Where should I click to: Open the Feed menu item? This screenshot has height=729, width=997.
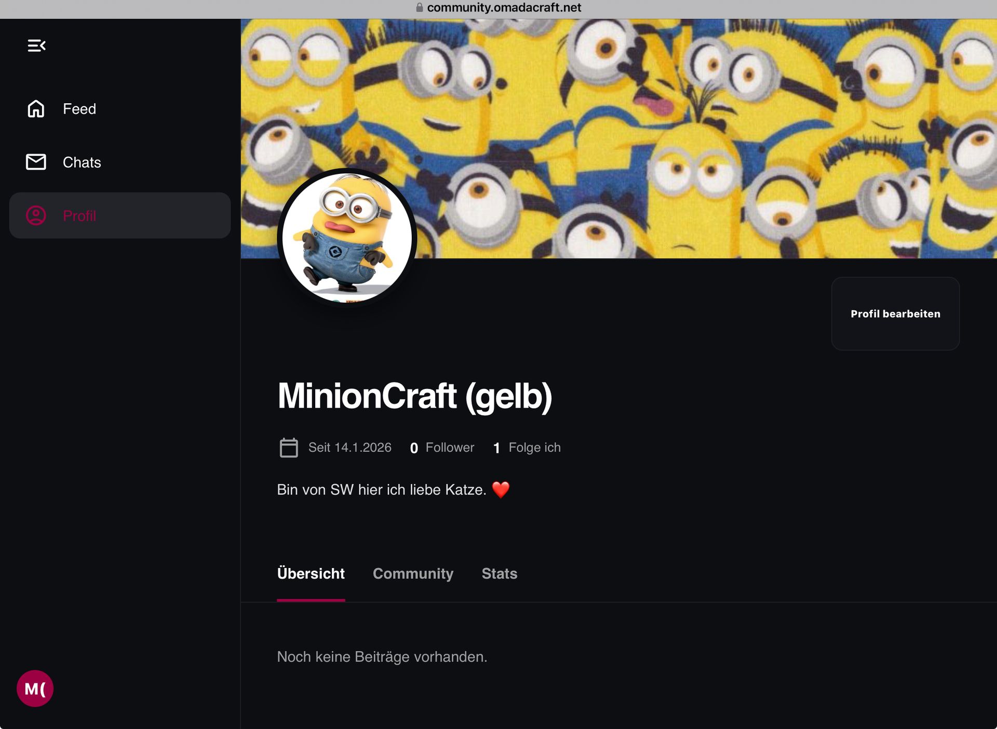click(79, 109)
